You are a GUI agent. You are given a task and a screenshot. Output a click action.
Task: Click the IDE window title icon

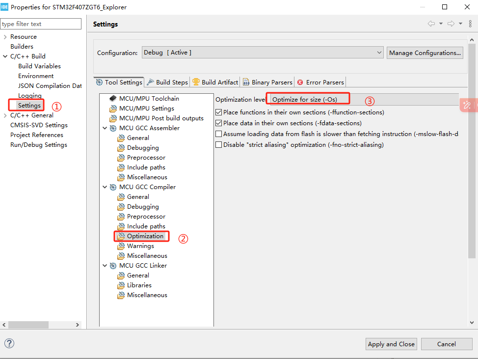point(4,7)
